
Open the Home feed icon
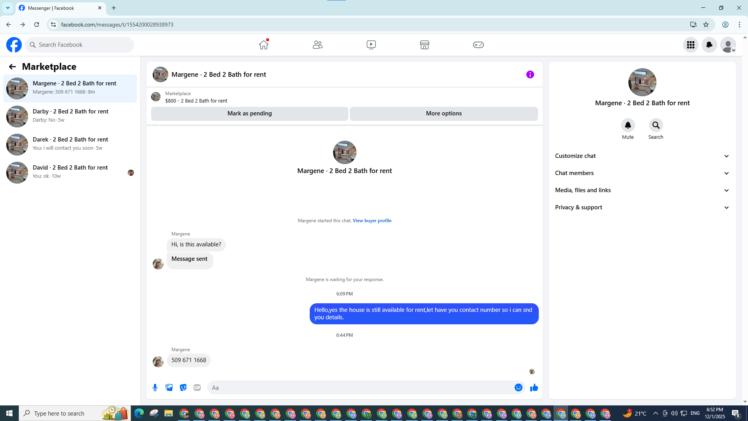tap(264, 45)
